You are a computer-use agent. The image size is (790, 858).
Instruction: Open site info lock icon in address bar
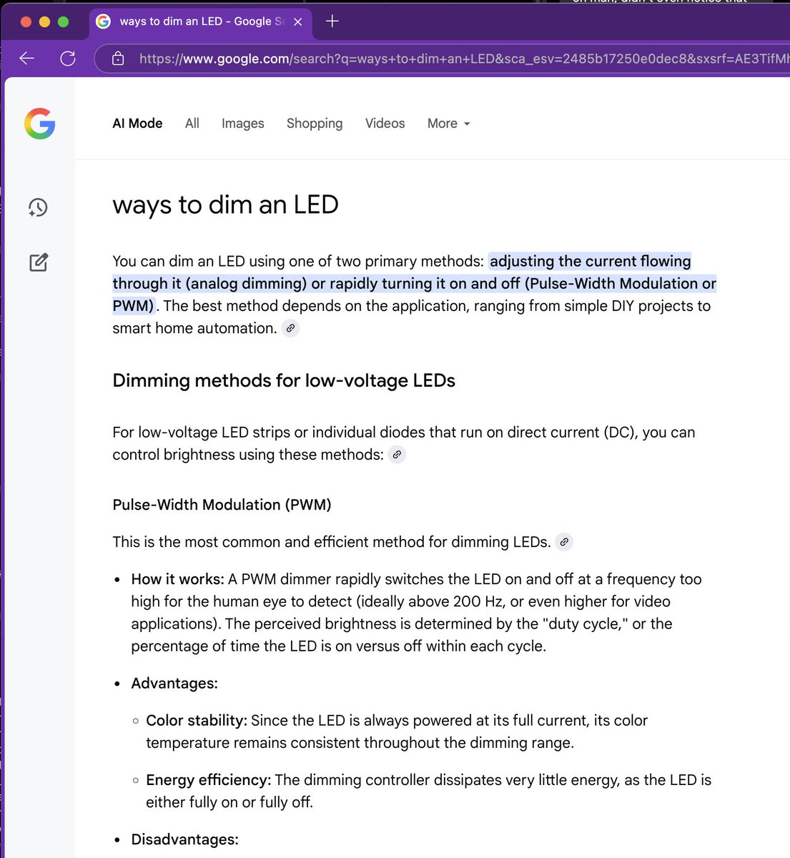point(118,59)
